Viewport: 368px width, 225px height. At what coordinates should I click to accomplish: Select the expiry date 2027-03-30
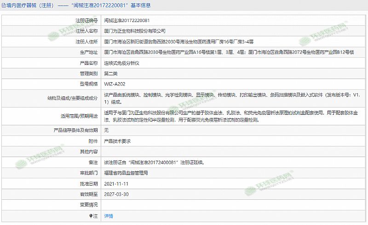point(116,194)
